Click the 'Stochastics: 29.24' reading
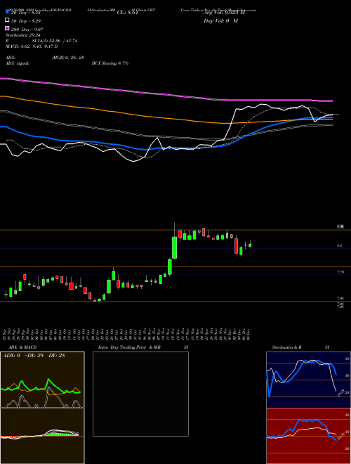Image resolution: width=351 pixels, height=464 pixels. point(22,35)
